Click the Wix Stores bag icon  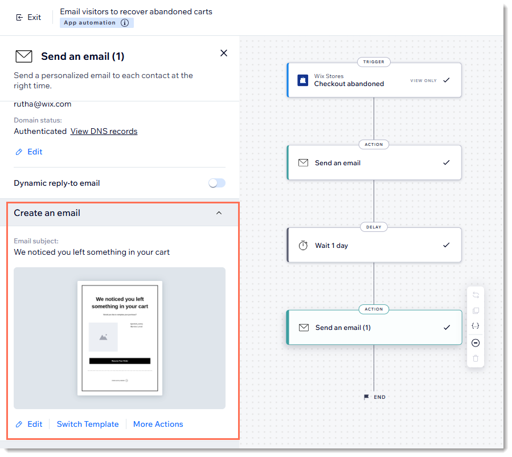pos(303,80)
